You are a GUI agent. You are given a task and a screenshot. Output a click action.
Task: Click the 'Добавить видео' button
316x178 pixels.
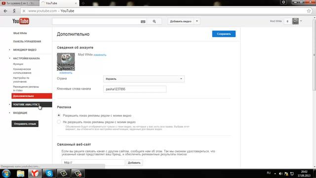[x=181, y=21]
